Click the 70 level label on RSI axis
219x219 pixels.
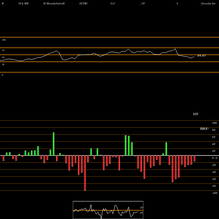(x=3, y=50)
